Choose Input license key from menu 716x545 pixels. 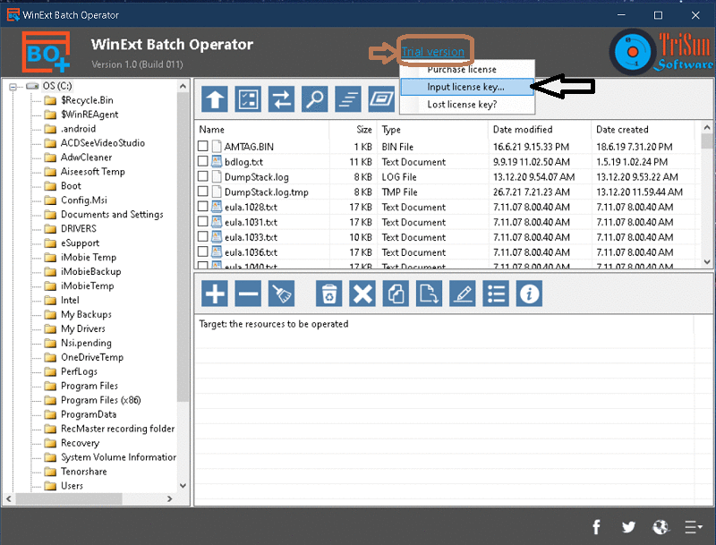point(462,87)
